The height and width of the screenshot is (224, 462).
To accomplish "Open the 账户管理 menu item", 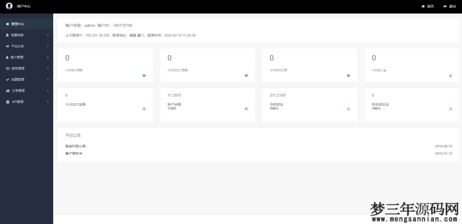I will (x=18, y=57).
